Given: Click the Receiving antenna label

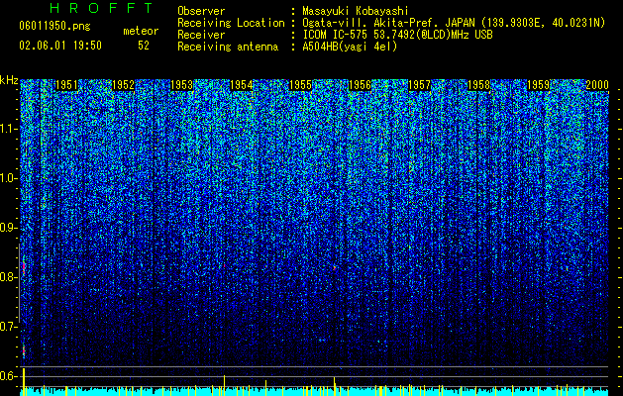Looking at the screenshot, I should coord(228,47).
